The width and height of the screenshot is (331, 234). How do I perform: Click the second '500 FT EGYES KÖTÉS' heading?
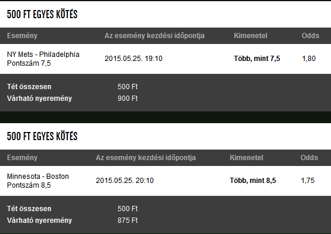(x=42, y=136)
